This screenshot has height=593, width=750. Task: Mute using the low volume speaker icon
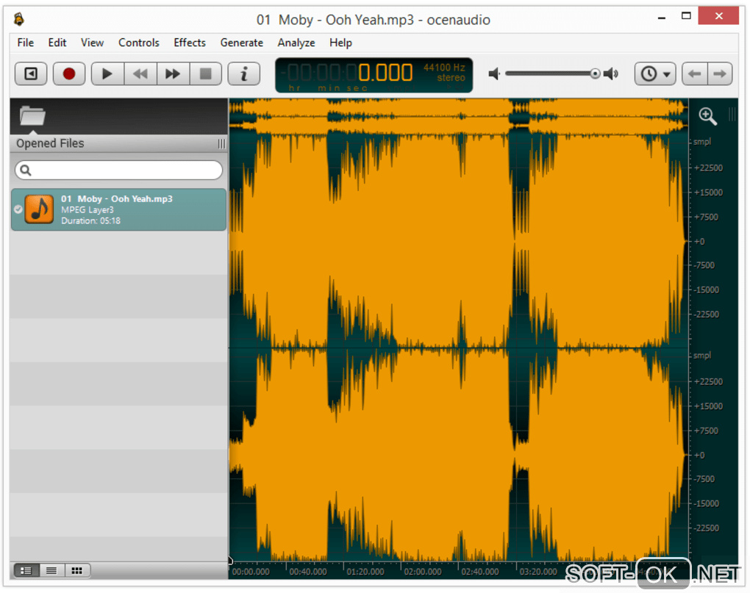click(x=494, y=73)
